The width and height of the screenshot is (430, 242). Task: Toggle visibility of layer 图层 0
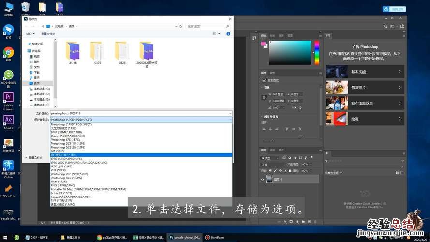(x=263, y=179)
